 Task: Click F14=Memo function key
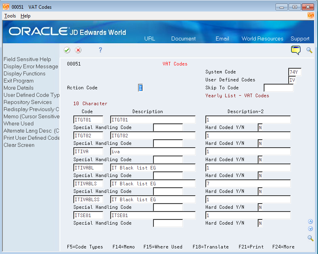point(124,247)
